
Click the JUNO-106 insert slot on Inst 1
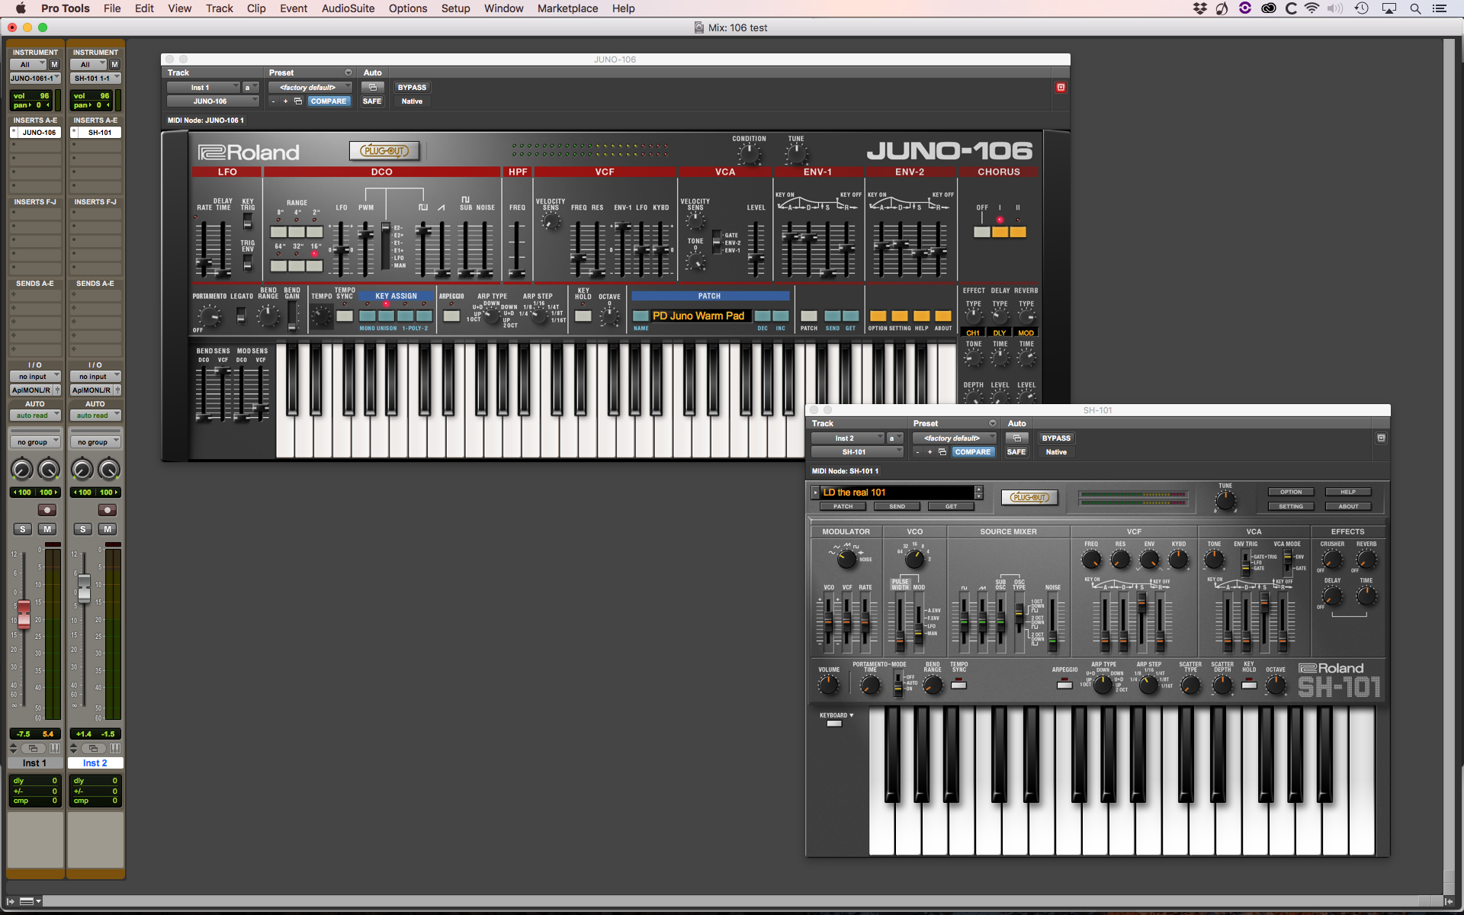(x=39, y=133)
